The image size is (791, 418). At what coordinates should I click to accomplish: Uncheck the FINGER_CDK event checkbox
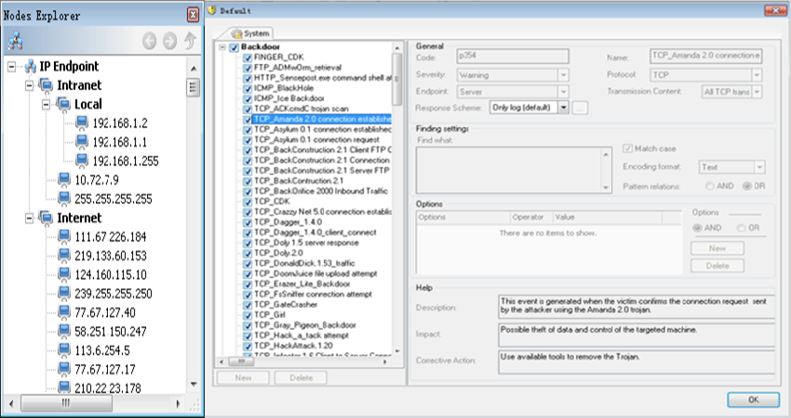(248, 58)
